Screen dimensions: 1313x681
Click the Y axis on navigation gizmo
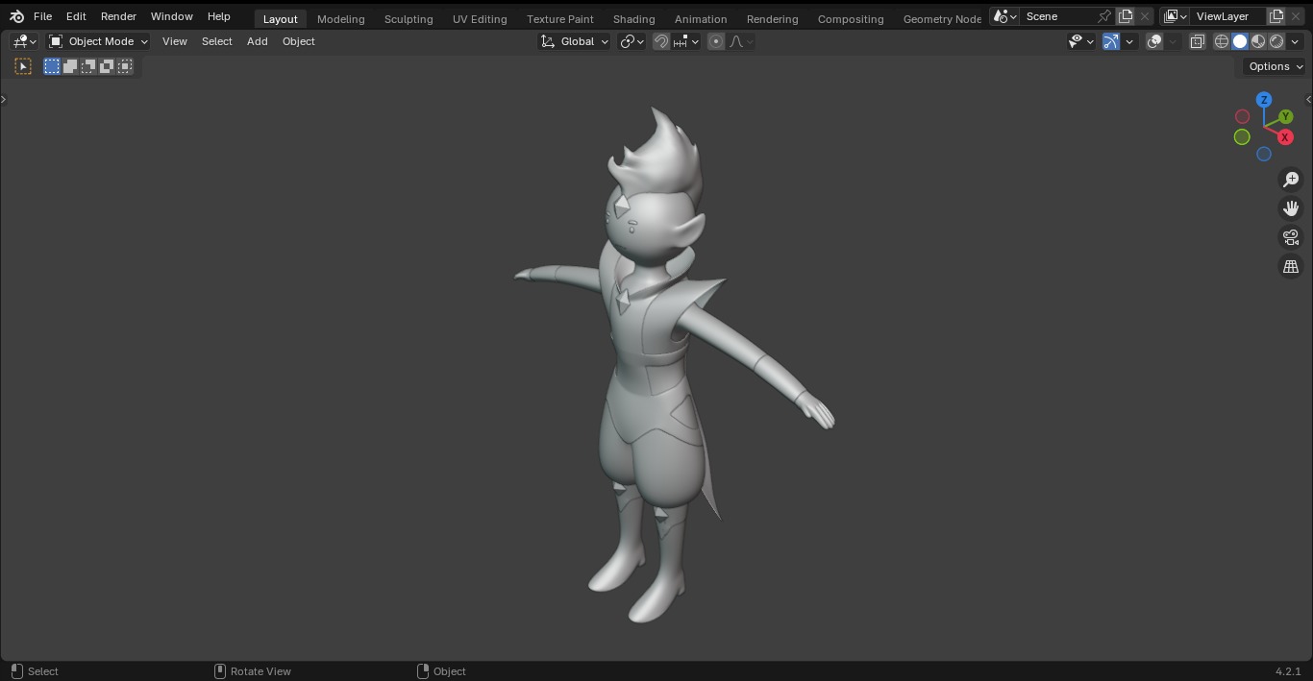(x=1286, y=117)
